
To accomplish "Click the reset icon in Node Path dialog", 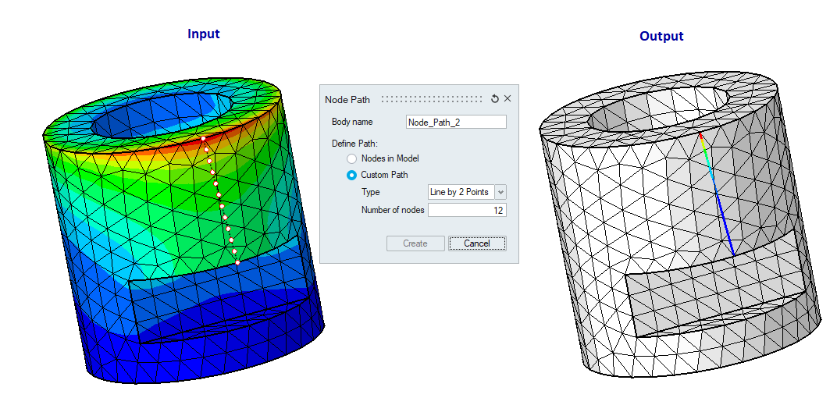I will (x=494, y=99).
